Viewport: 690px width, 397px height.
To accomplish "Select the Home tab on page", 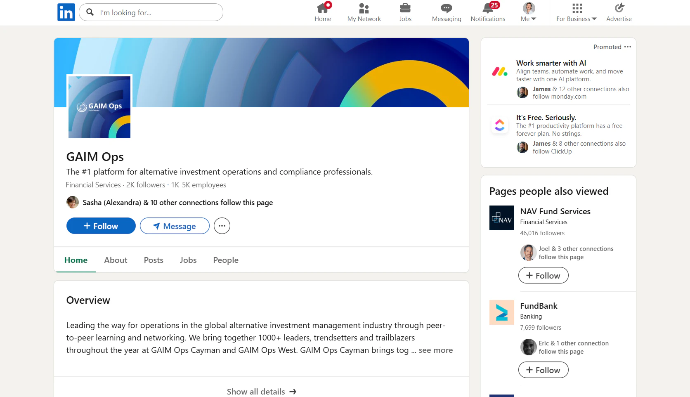I will tap(76, 260).
